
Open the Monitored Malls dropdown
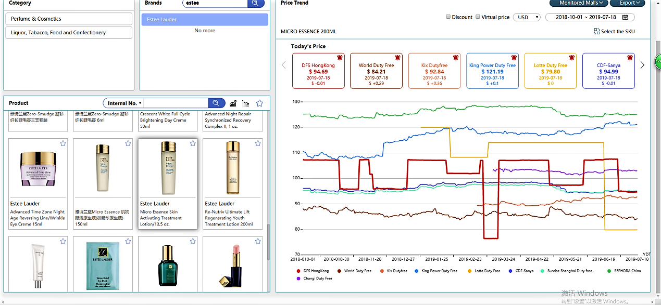[579, 3]
